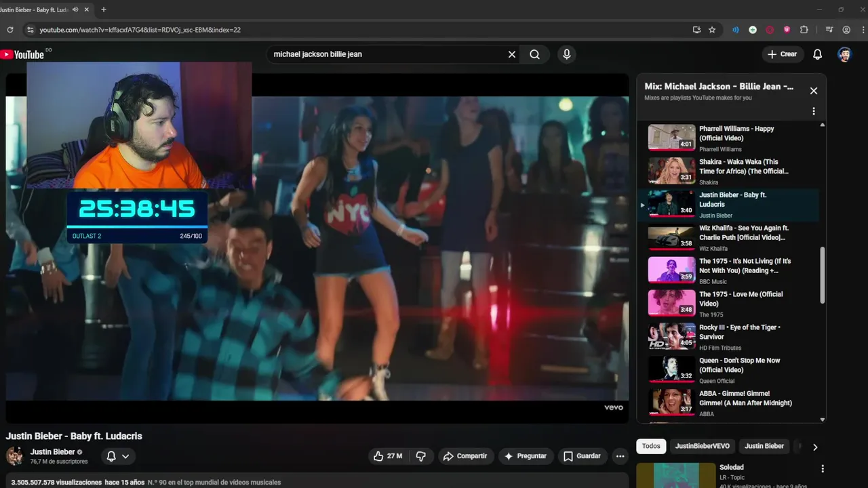View site information in address bar
The image size is (868, 488).
pyautogui.click(x=29, y=30)
